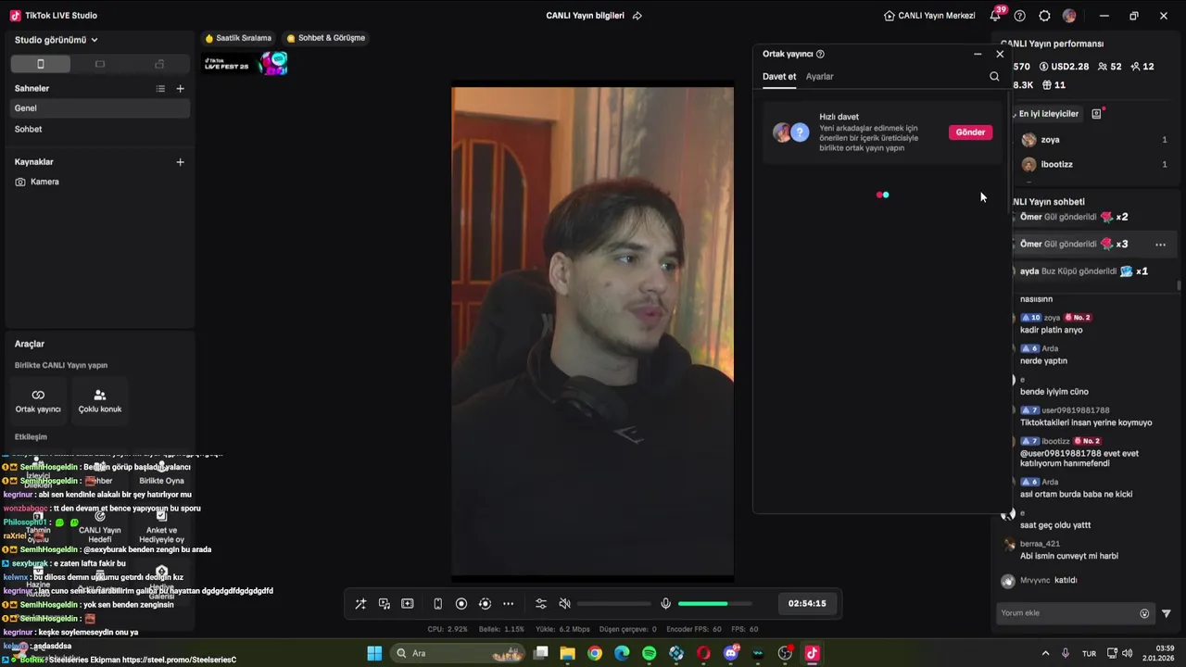Open Spotify from the taskbar
The width and height of the screenshot is (1186, 667).
[x=650, y=653]
